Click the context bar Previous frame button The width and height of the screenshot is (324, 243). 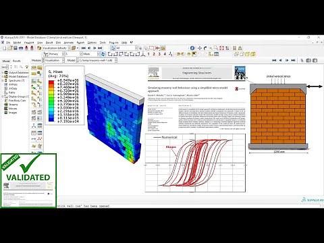pos(280,60)
